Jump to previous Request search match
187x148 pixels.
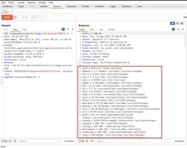click(10, 141)
